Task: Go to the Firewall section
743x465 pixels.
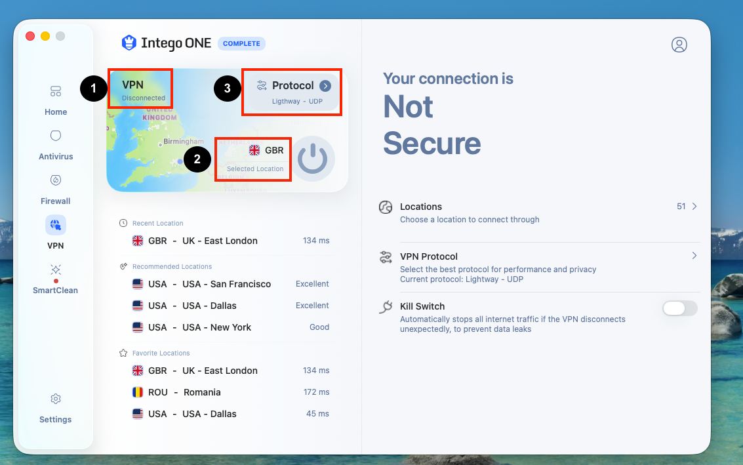Action: 56,190
